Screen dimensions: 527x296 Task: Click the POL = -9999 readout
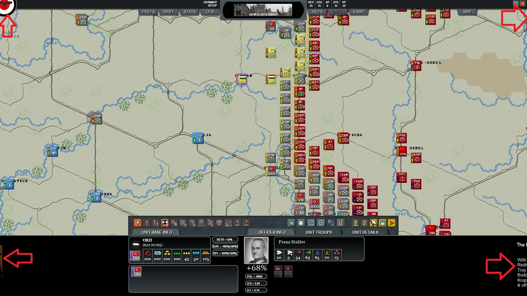point(256,276)
